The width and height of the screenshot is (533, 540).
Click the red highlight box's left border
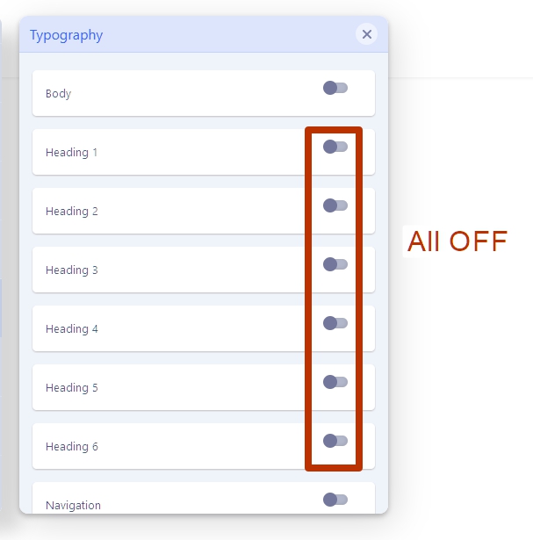[308, 299]
